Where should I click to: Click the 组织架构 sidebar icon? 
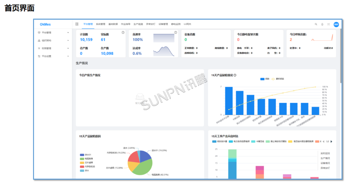tap(39, 40)
